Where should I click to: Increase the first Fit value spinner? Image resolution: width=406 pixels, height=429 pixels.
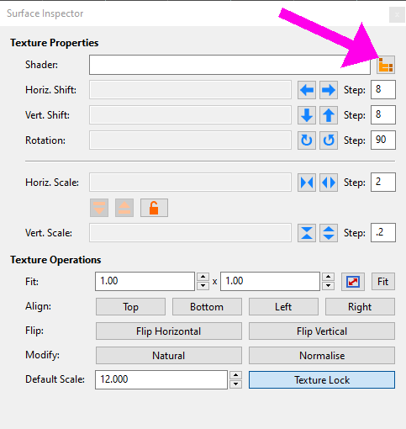203,277
